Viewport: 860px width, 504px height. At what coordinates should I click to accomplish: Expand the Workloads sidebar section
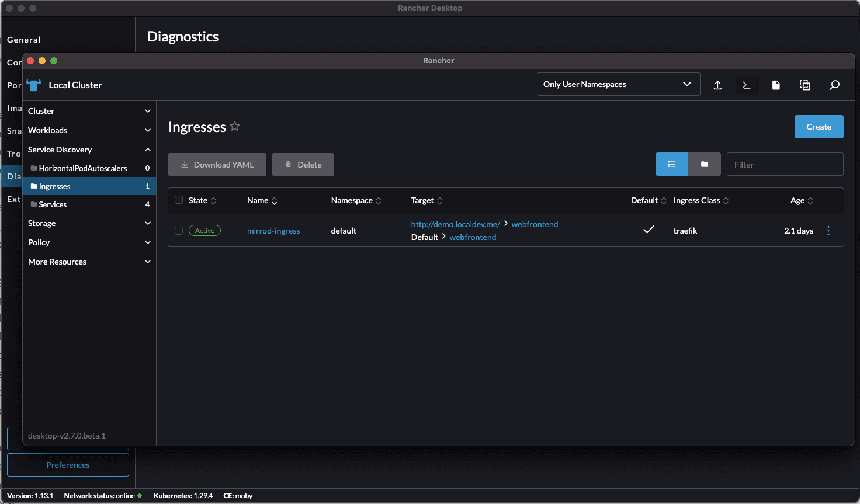tap(89, 130)
